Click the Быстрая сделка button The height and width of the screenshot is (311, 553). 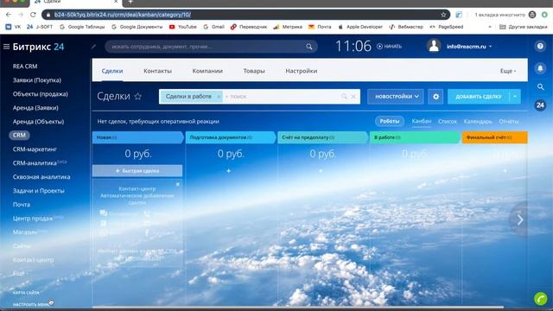click(x=137, y=171)
